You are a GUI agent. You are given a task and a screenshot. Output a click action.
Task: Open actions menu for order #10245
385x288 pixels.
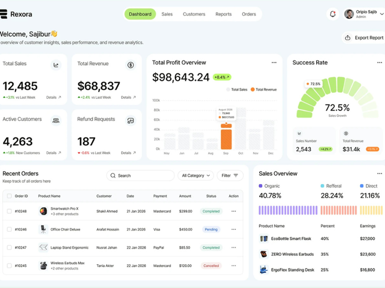click(234, 265)
